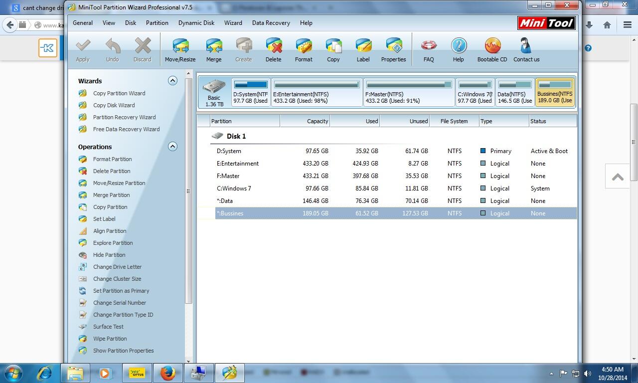
Task: Choose Copy Partition in Operations list
Action: [x=110, y=207]
